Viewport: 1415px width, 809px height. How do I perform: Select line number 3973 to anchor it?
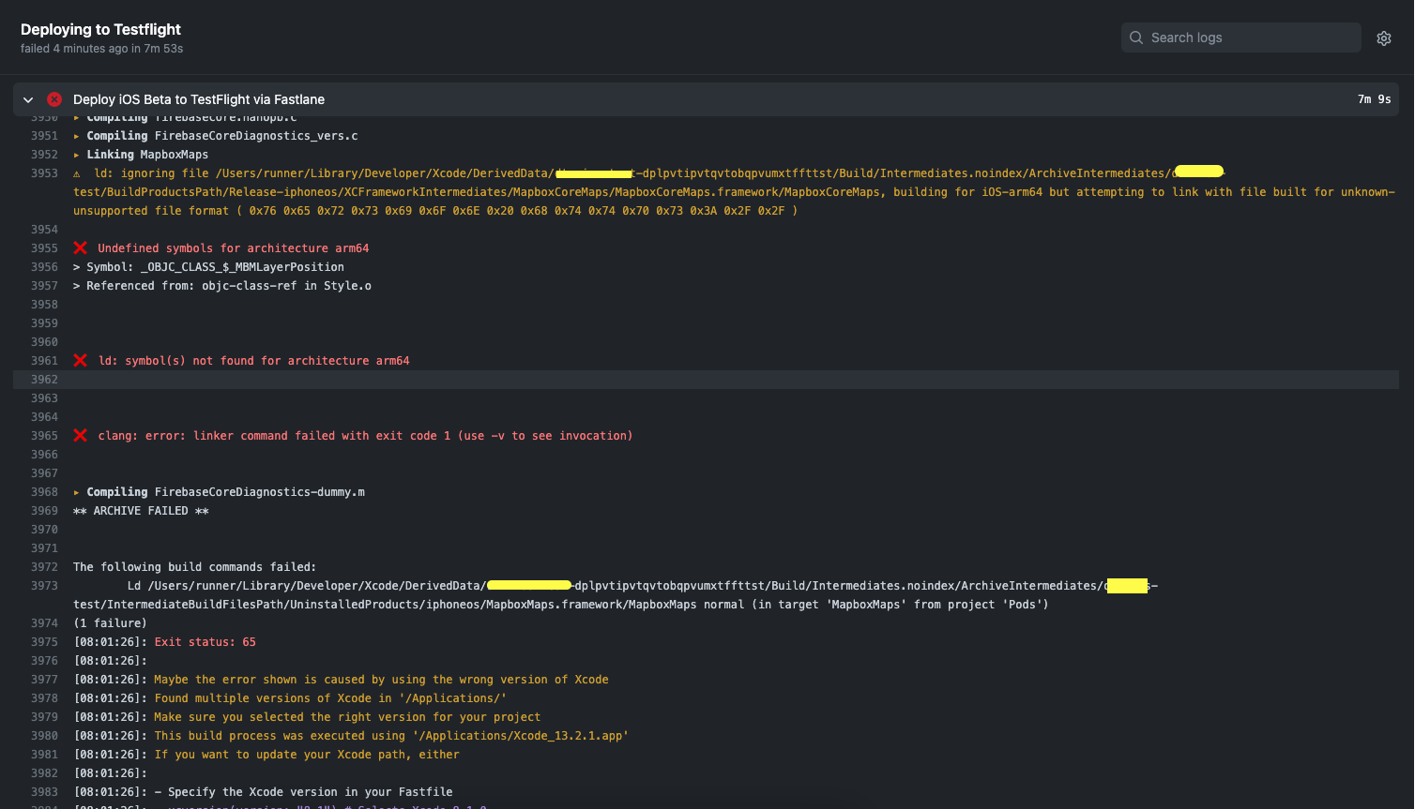[x=44, y=585]
